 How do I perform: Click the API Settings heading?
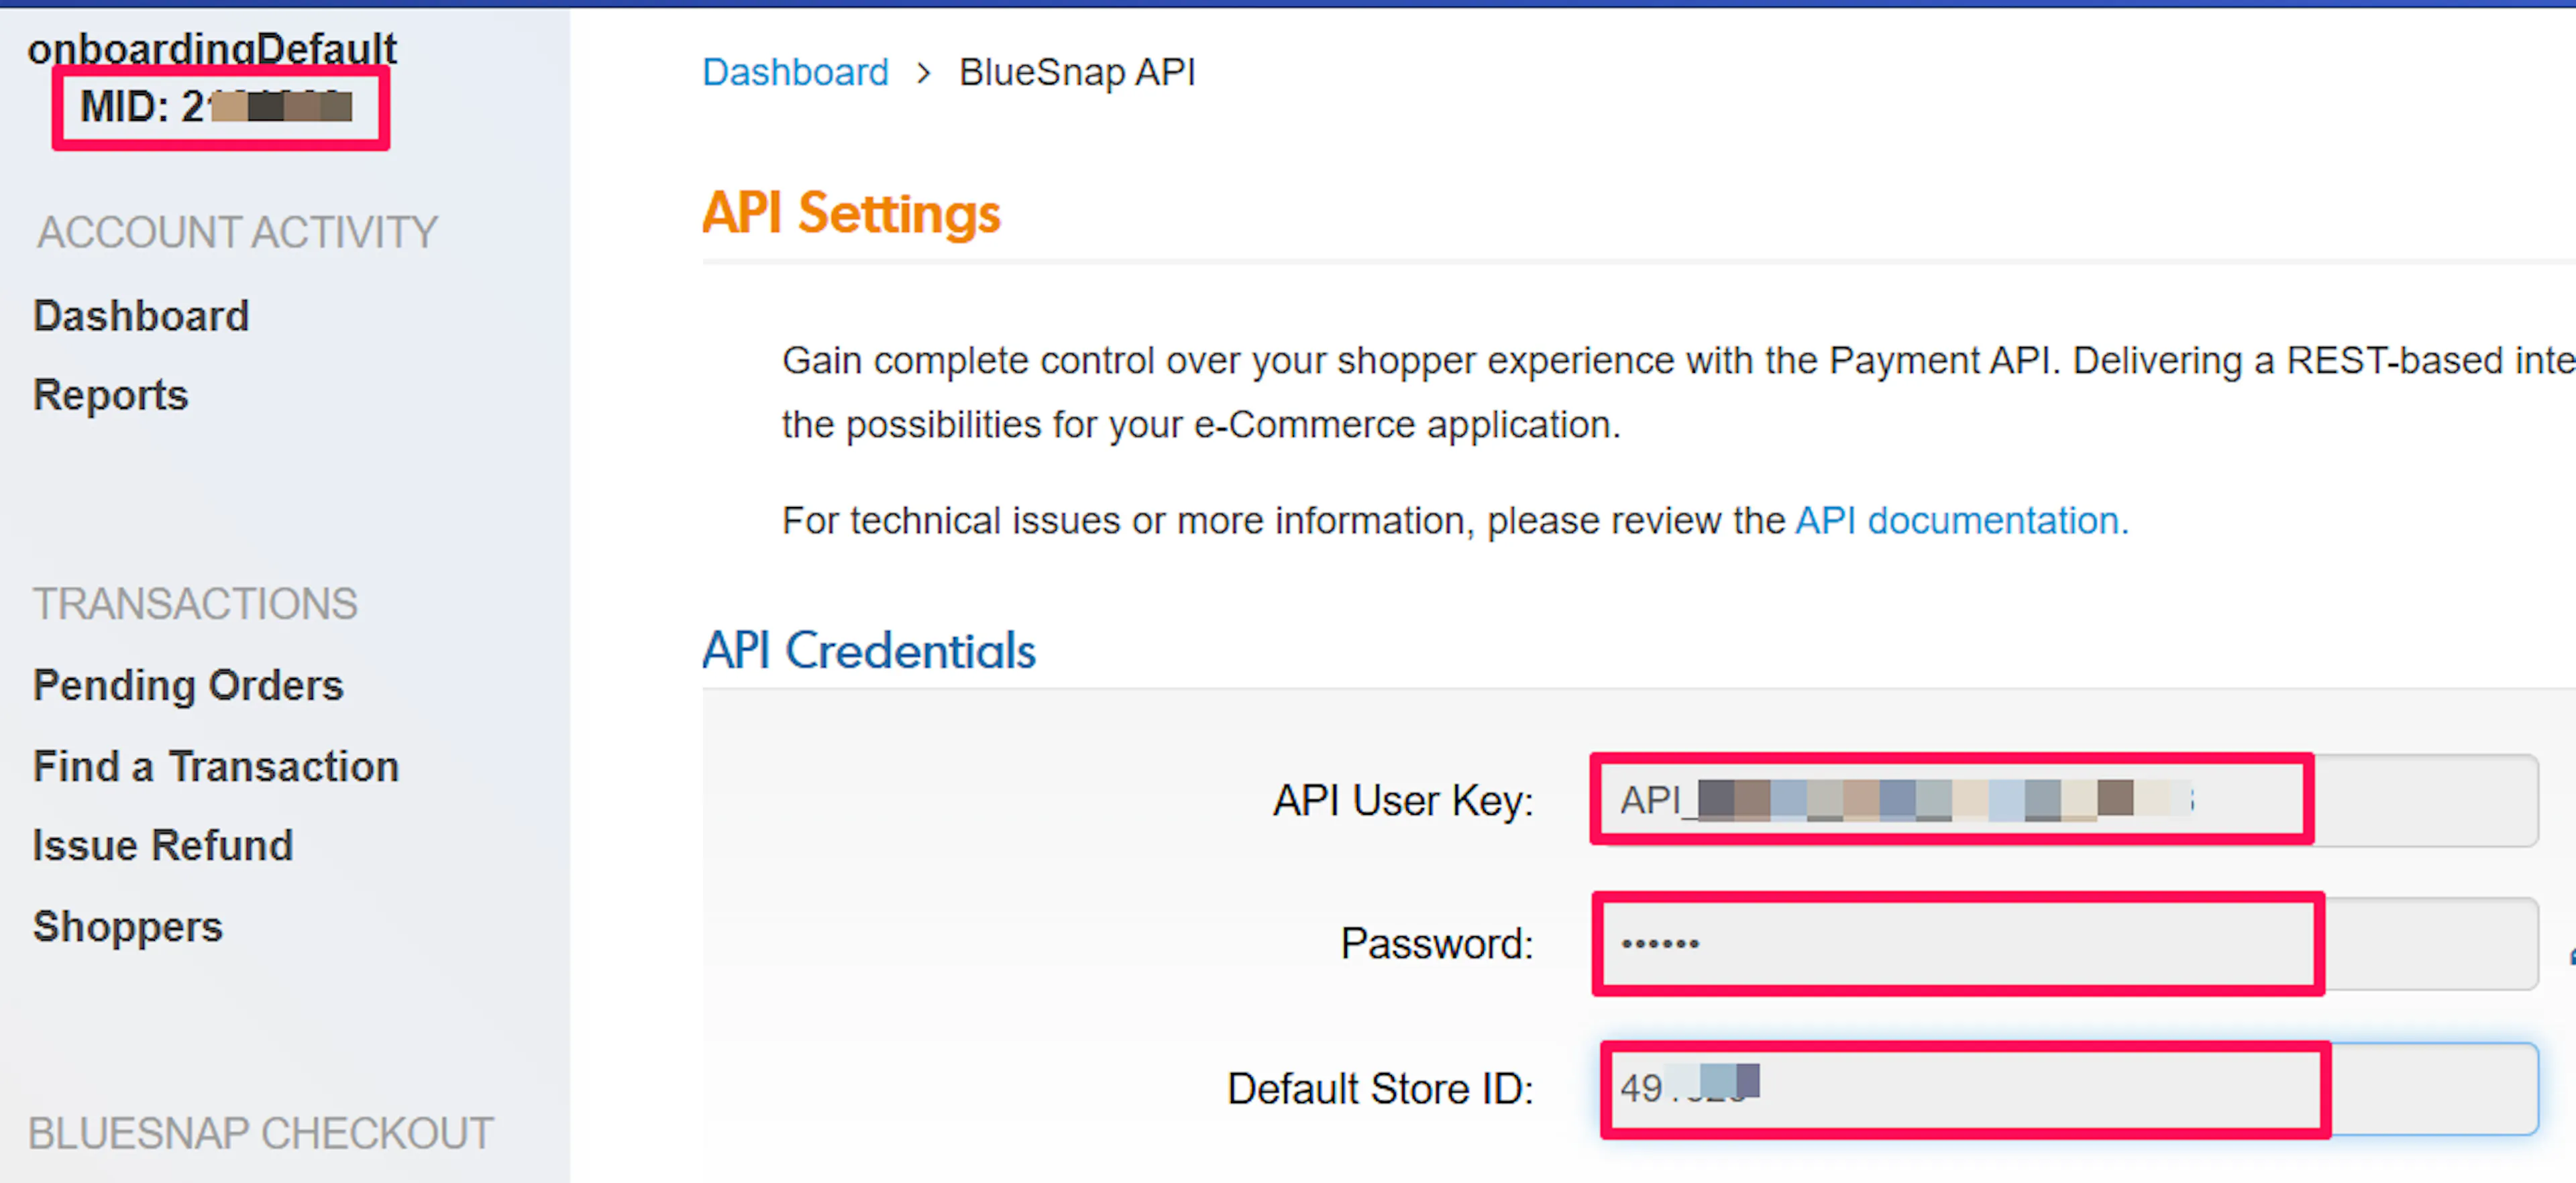click(x=851, y=213)
